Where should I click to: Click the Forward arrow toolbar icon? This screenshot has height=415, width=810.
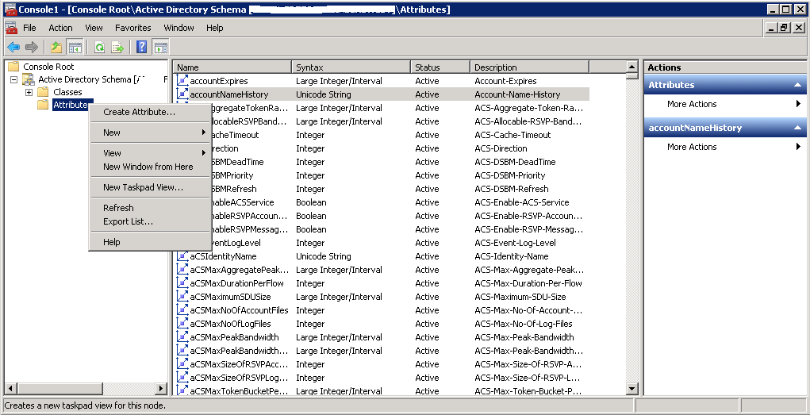[32, 48]
